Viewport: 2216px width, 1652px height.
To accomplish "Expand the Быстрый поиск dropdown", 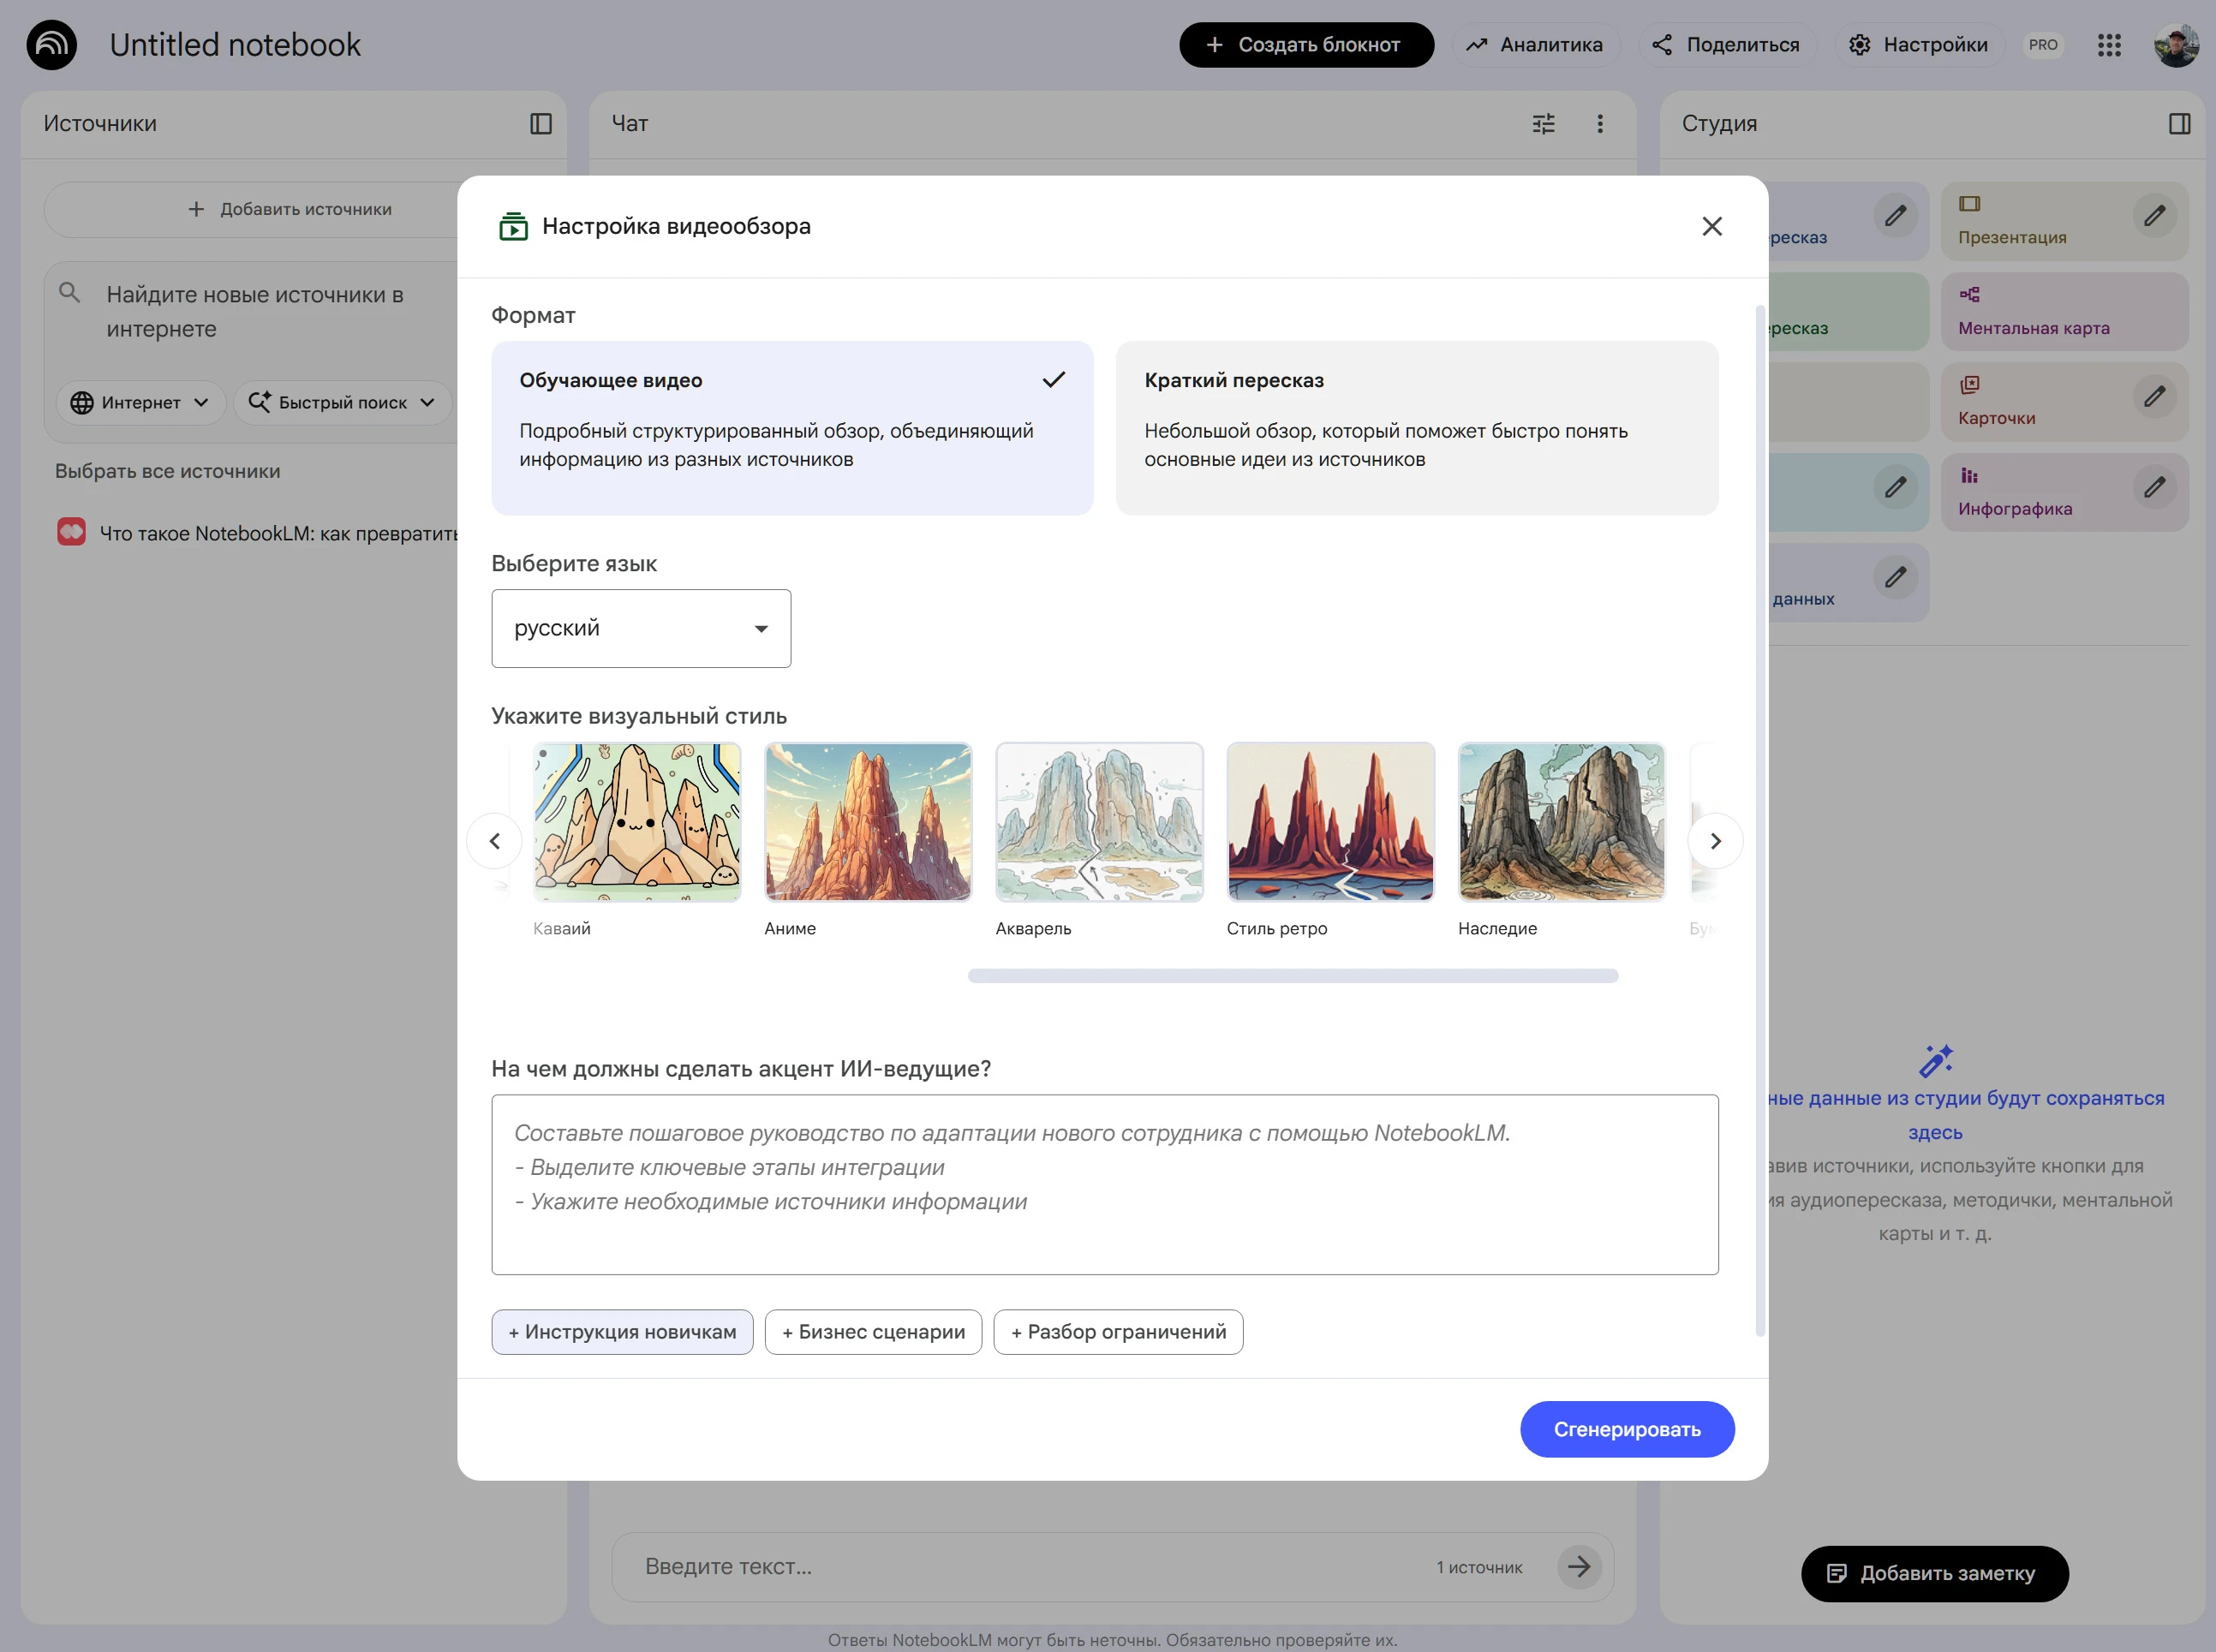I will pyautogui.click(x=342, y=402).
